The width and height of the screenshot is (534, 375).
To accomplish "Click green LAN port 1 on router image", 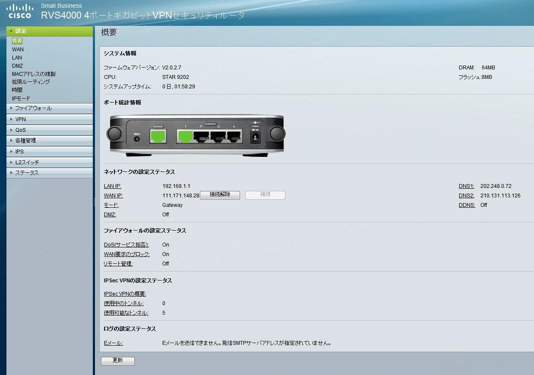I will (x=185, y=137).
